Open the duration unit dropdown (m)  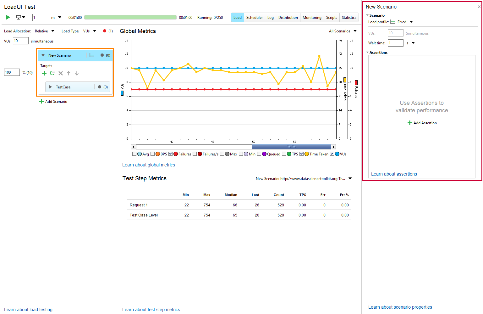pos(60,18)
